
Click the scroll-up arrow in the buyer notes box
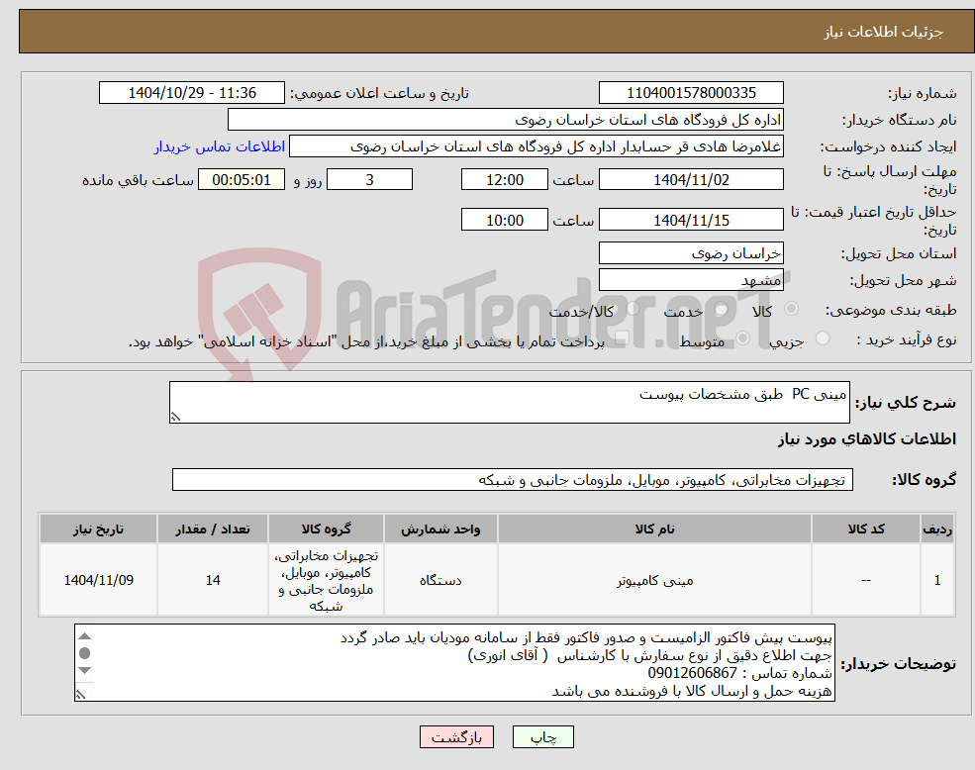(85, 635)
